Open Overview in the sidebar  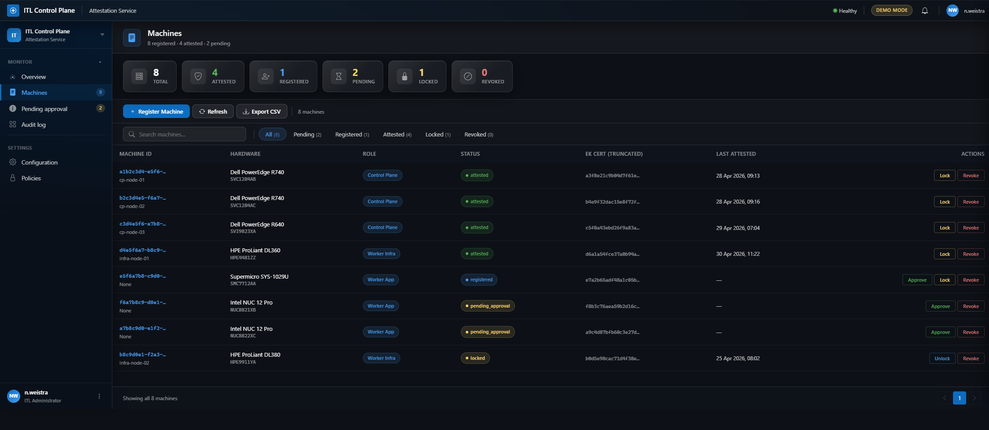click(56, 77)
